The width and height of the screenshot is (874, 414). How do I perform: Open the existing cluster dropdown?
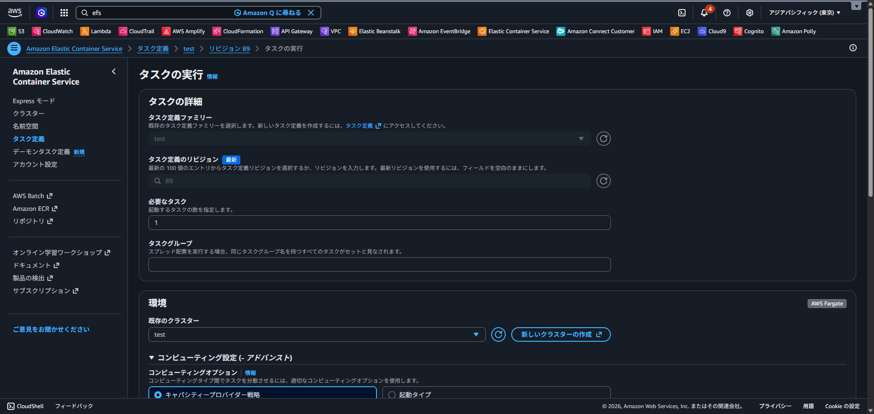tap(317, 334)
